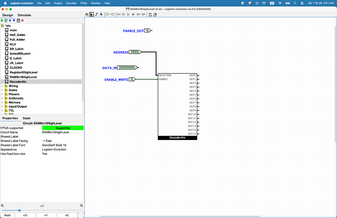Select the Poke (hand) tool
Screen dimensions: 337x218
[87, 14]
